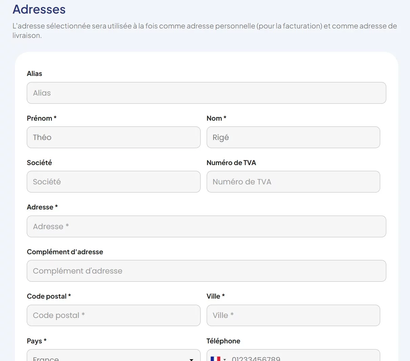Click the Téléphone field label
The width and height of the screenshot is (410, 361).
click(x=223, y=341)
